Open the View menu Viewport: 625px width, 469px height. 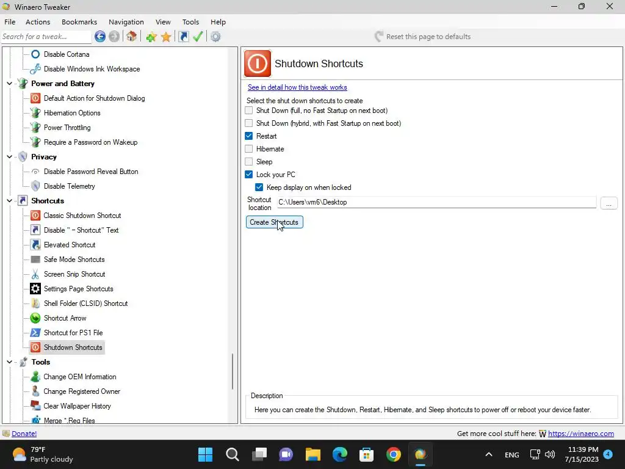point(163,22)
